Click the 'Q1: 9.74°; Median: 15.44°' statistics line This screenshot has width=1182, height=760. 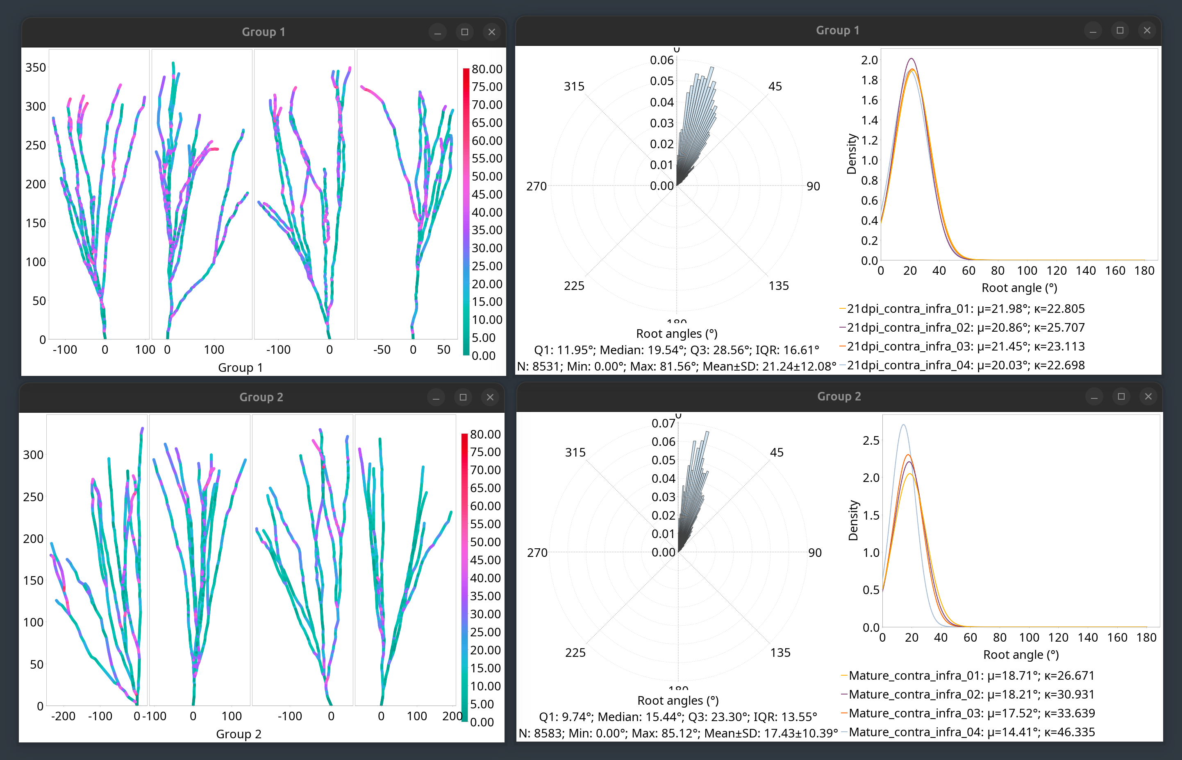coord(678,717)
